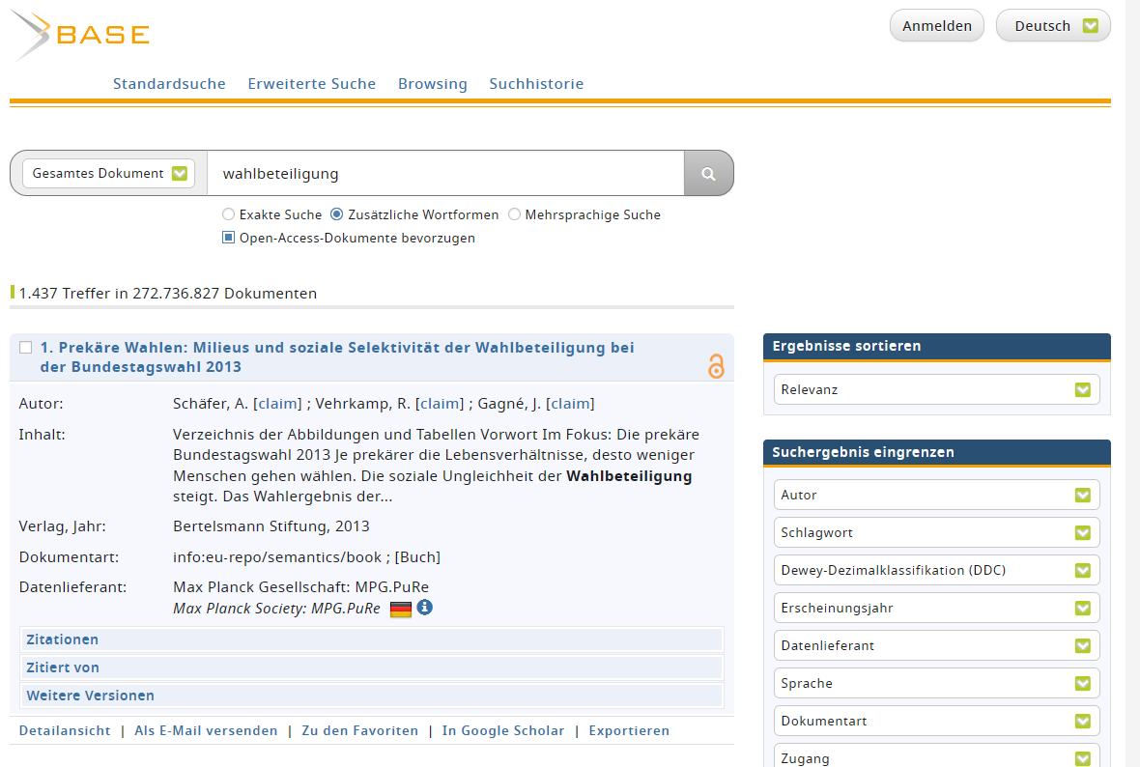
Task: Open the Deutsch language selector
Action: pyautogui.click(x=1053, y=26)
